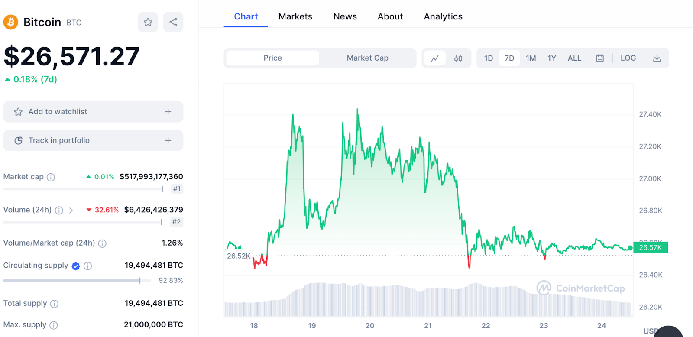Select Market Cap chart mode
693x337 pixels.
coord(367,58)
